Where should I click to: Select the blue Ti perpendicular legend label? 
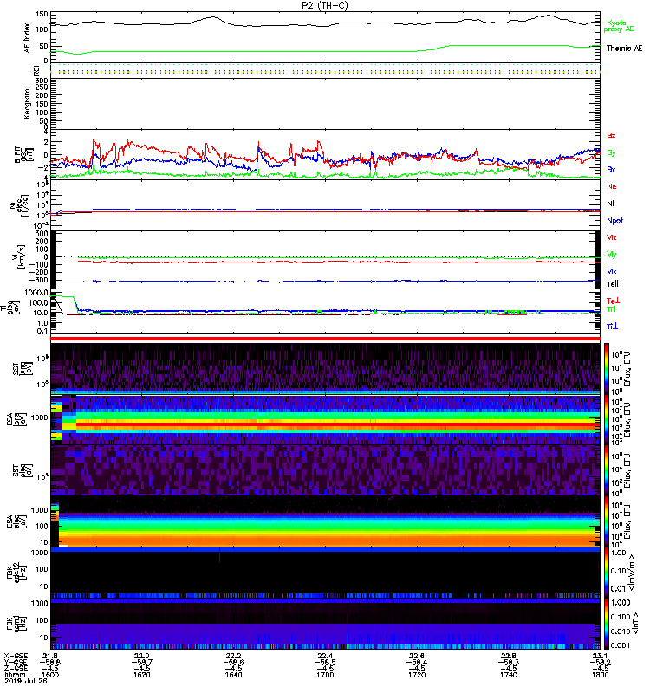click(x=612, y=327)
